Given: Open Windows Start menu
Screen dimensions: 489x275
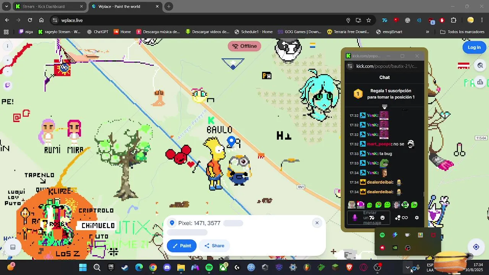Looking at the screenshot, I should click(x=83, y=267).
